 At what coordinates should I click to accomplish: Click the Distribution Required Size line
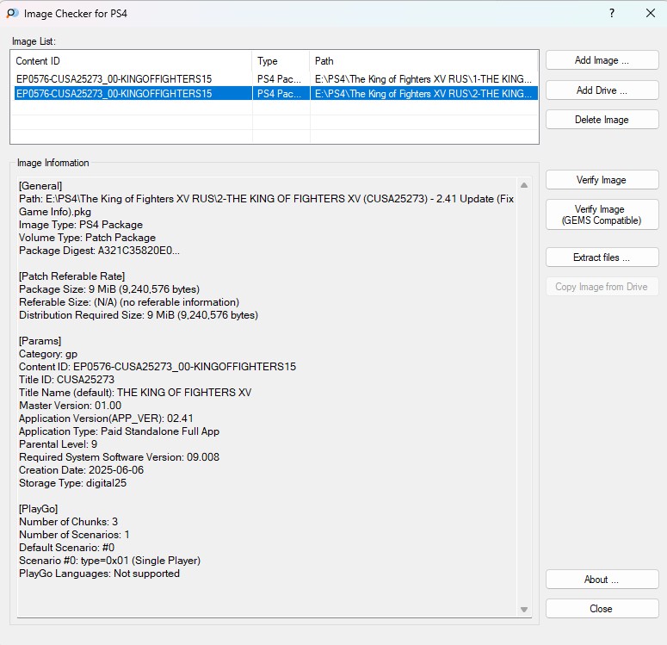(x=139, y=315)
